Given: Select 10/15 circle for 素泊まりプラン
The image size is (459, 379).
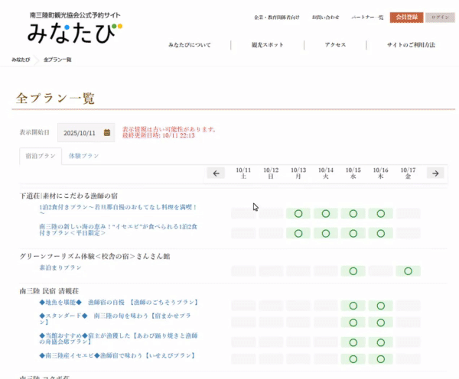Looking at the screenshot, I should point(353,271).
